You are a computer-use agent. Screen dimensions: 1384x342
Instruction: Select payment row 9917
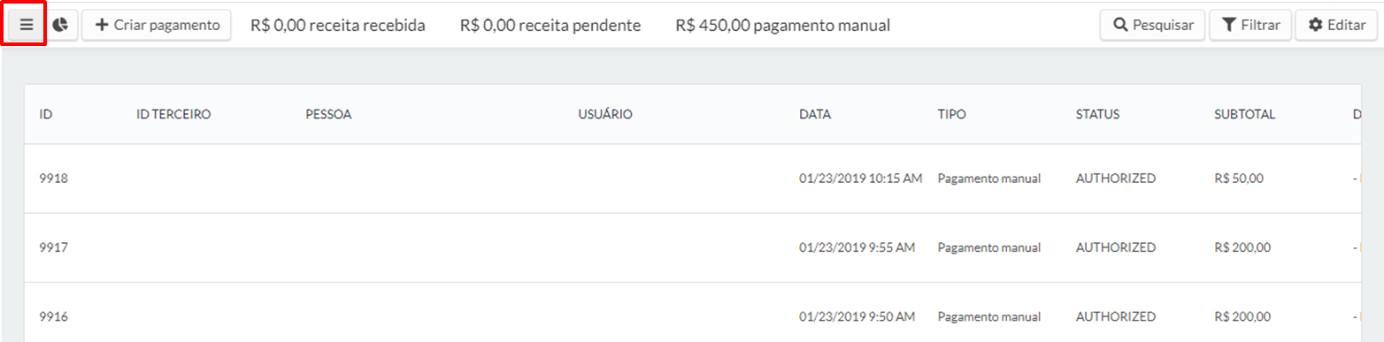point(692,248)
